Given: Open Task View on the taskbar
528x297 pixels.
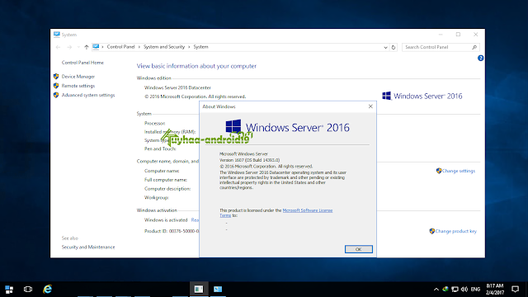Looking at the screenshot, I should click(x=28, y=290).
